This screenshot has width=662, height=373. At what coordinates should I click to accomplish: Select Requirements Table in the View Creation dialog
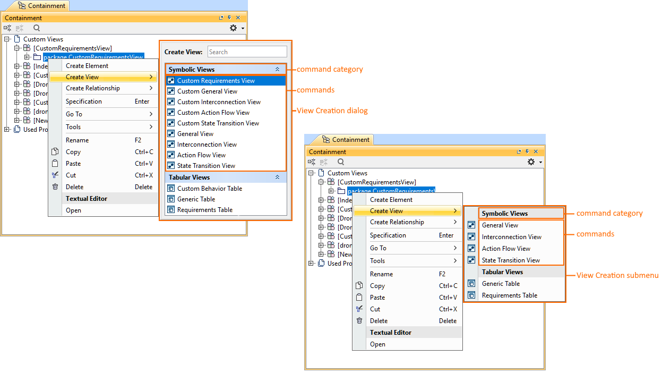click(204, 210)
